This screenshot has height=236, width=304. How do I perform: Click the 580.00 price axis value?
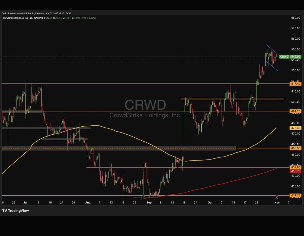[296, 18]
